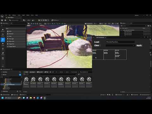Open the Help menu
Screen dimensions: 152x114
[x=36, y=15]
